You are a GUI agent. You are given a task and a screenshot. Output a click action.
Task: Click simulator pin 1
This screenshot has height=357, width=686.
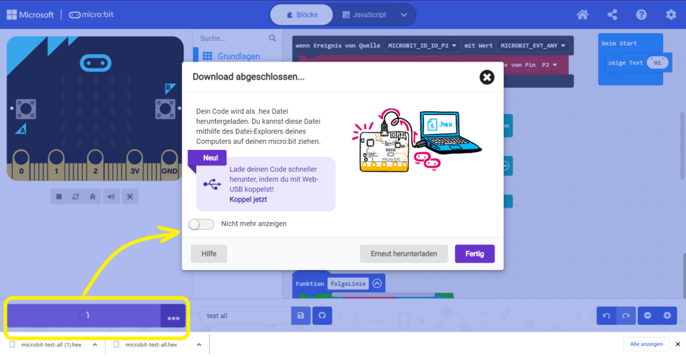click(56, 164)
